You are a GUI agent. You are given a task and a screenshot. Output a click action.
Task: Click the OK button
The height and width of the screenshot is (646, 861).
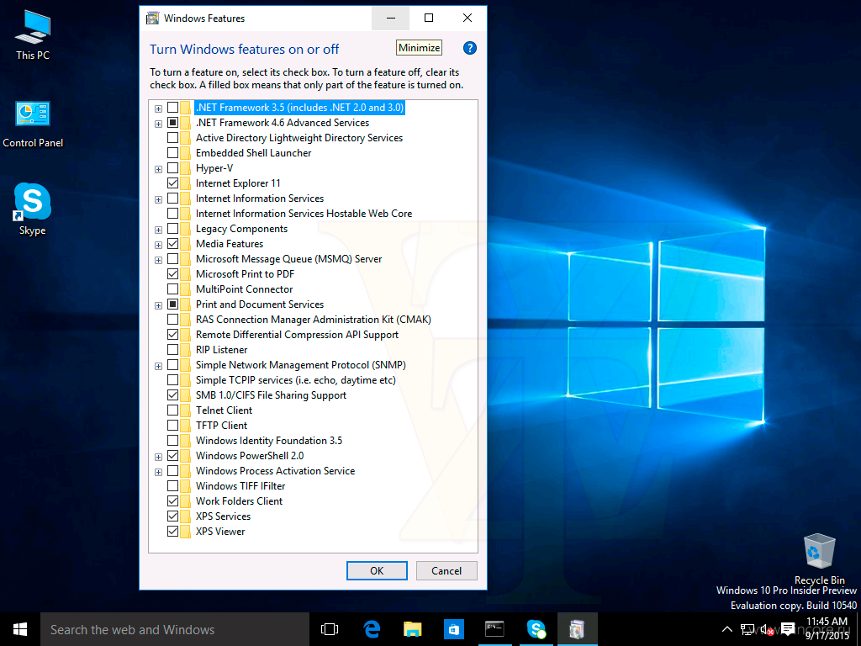(377, 571)
